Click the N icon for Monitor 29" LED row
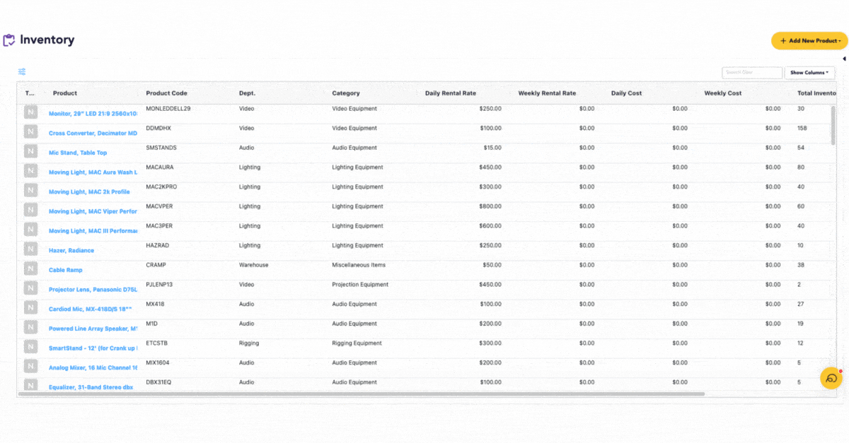Screen dimensions: 849x443 click(x=31, y=112)
